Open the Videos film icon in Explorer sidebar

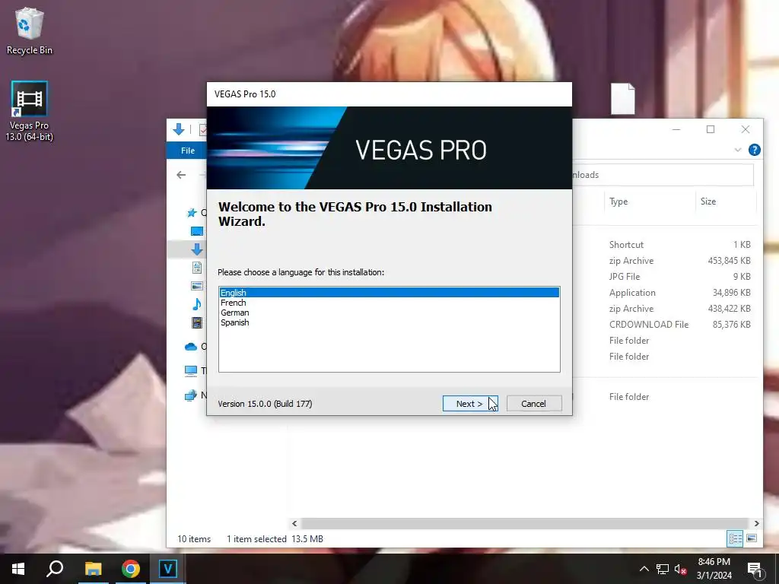[x=197, y=322]
